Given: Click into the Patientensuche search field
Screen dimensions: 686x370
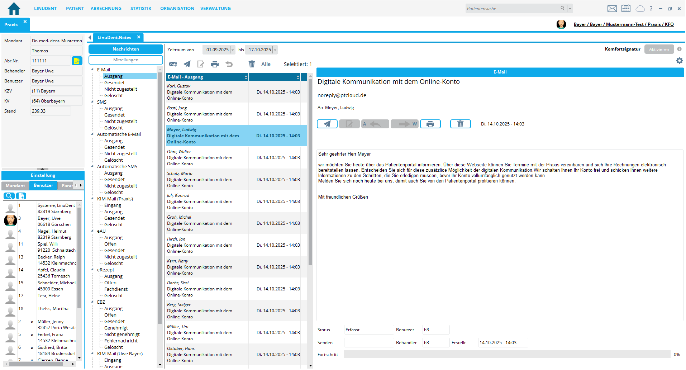Looking at the screenshot, I should coord(513,9).
